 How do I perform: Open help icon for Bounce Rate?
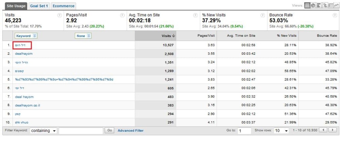coord(335,15)
